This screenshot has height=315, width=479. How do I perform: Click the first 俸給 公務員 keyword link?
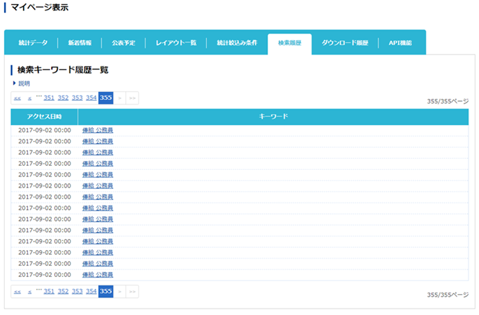[98, 130]
